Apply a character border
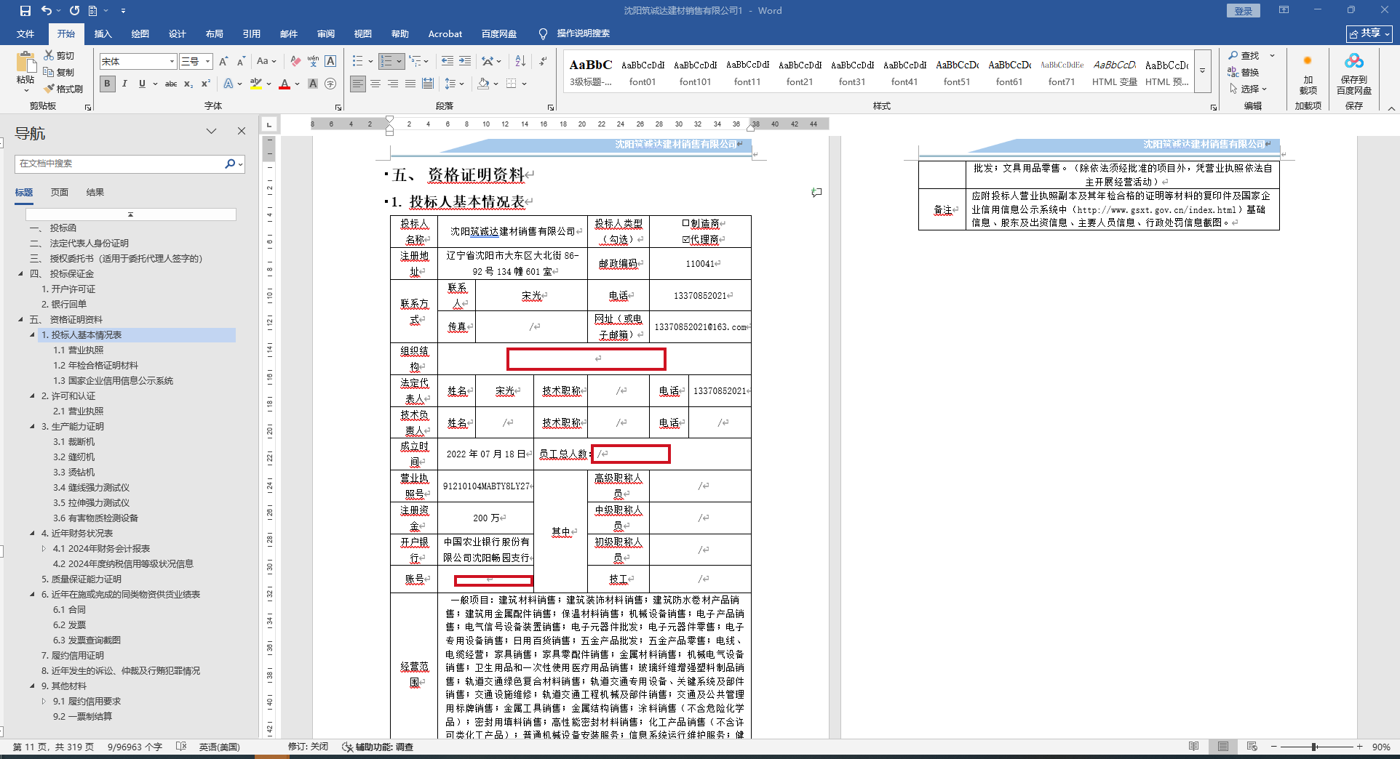This screenshot has height=759, width=1400. click(330, 61)
